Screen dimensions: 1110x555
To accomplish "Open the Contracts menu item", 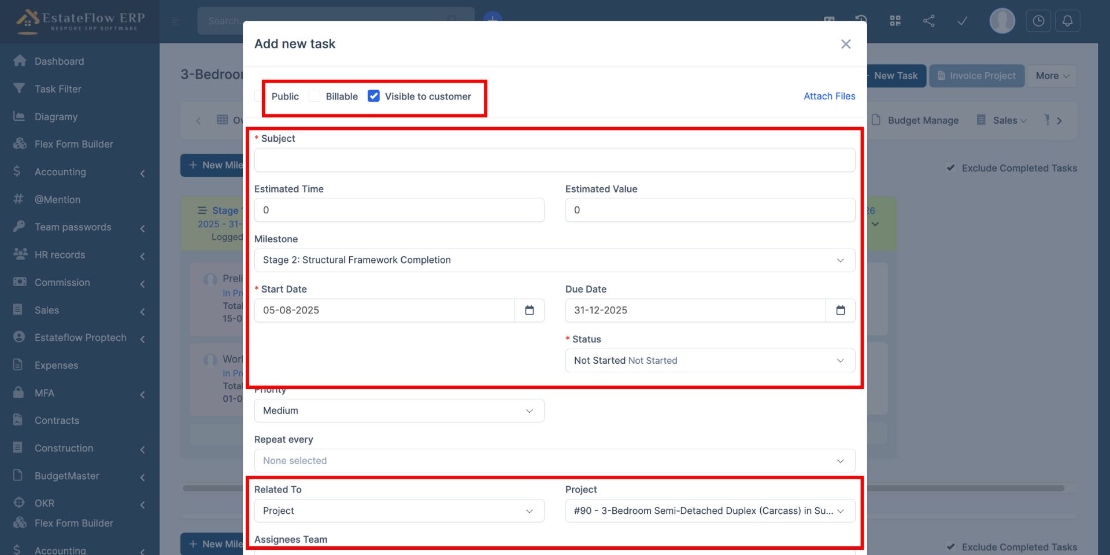I will click(57, 420).
